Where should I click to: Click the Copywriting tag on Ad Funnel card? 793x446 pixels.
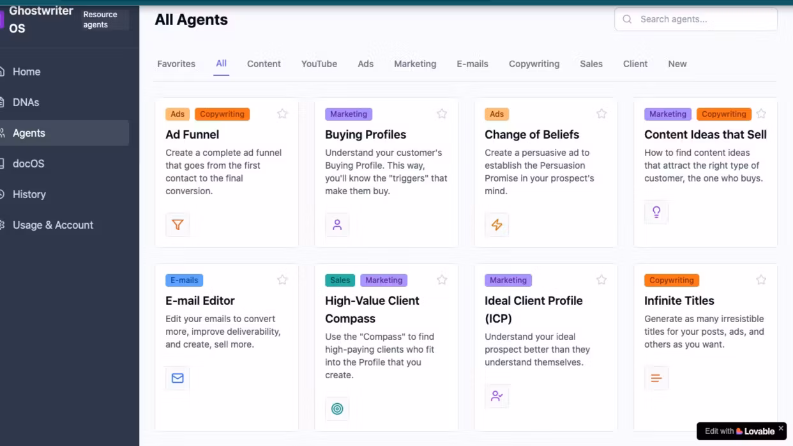(x=222, y=114)
